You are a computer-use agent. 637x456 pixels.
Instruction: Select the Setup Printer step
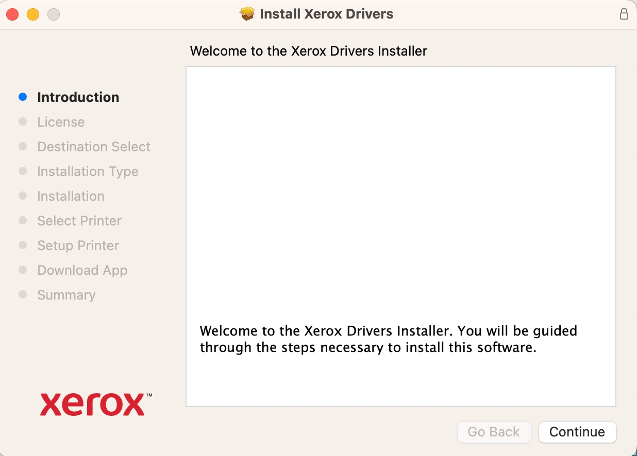78,245
